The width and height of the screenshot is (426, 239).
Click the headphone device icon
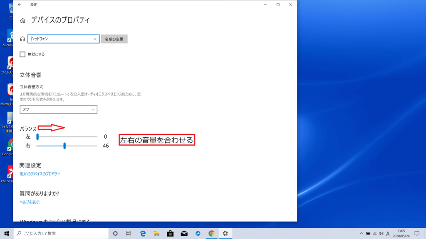pos(22,39)
